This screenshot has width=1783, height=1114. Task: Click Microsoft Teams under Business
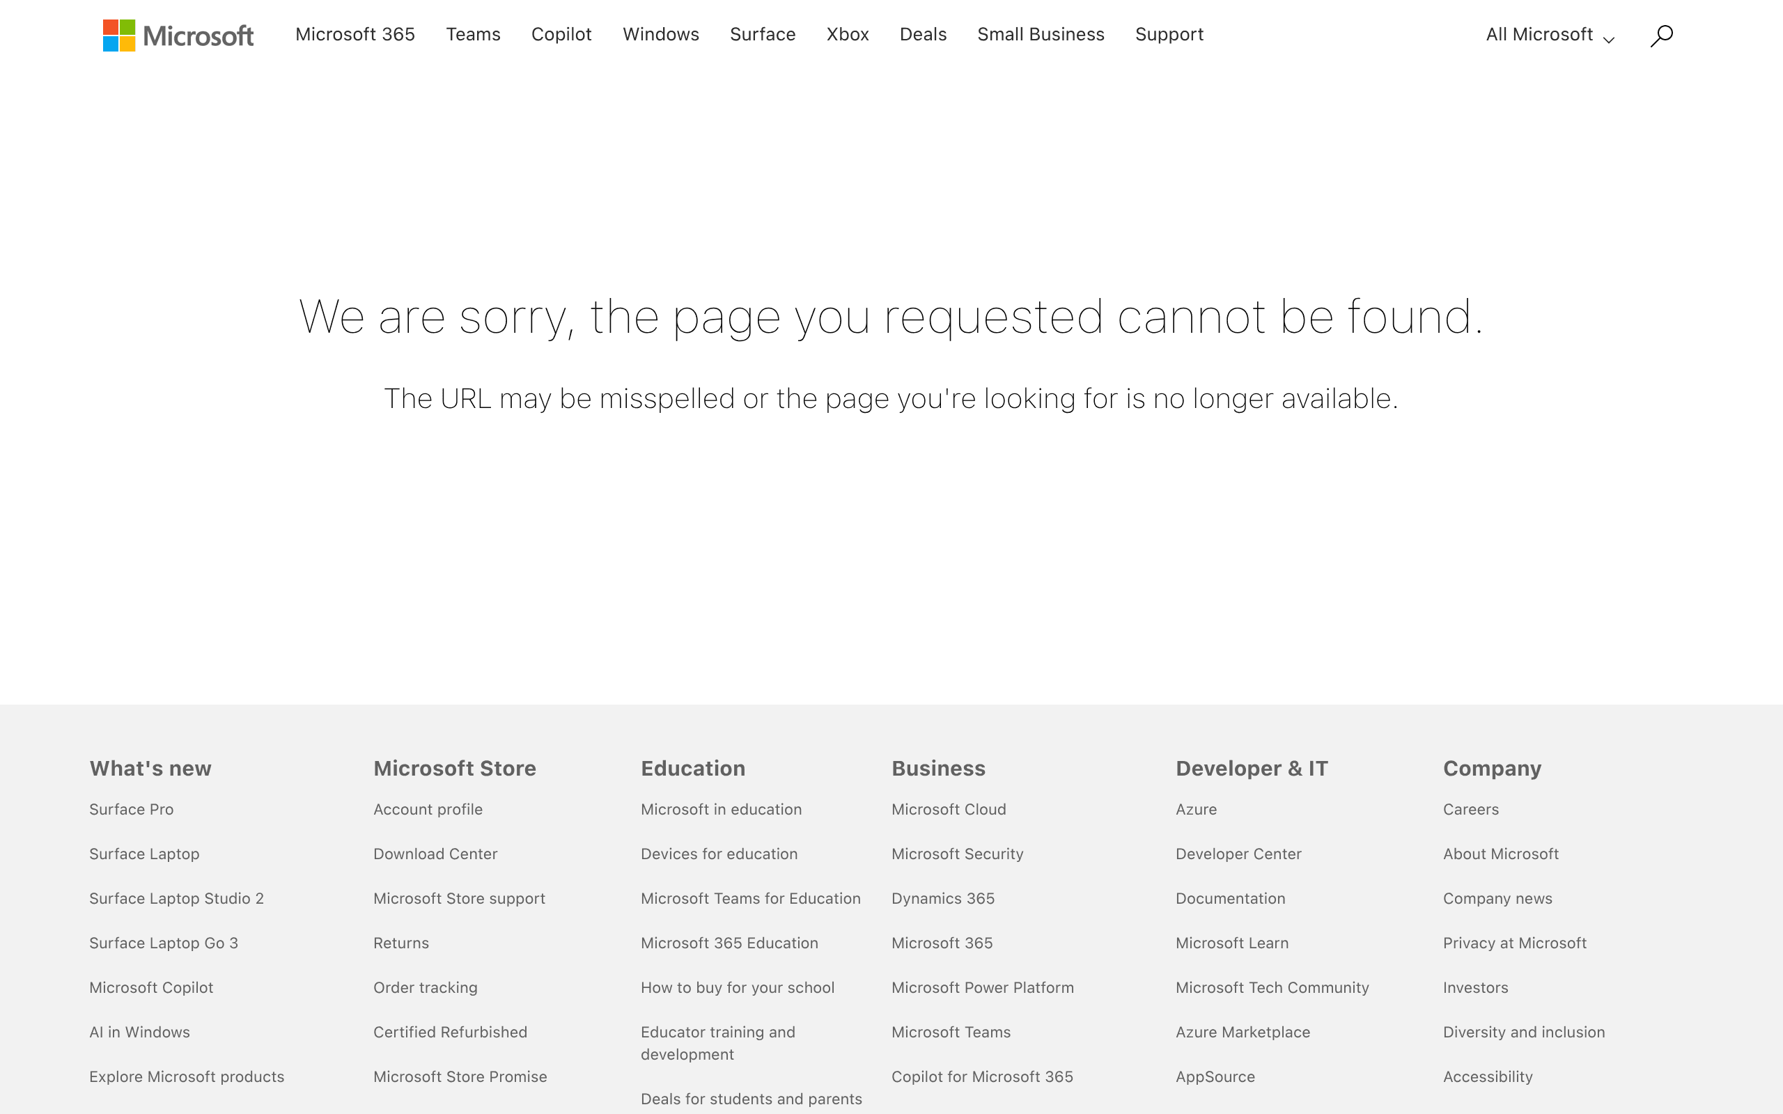[951, 1033]
